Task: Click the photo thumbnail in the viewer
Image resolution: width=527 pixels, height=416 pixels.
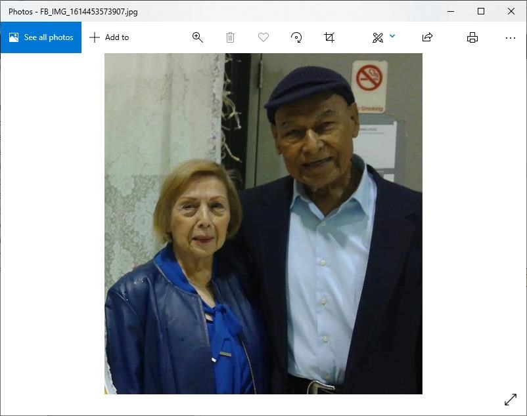Action: click(x=263, y=223)
